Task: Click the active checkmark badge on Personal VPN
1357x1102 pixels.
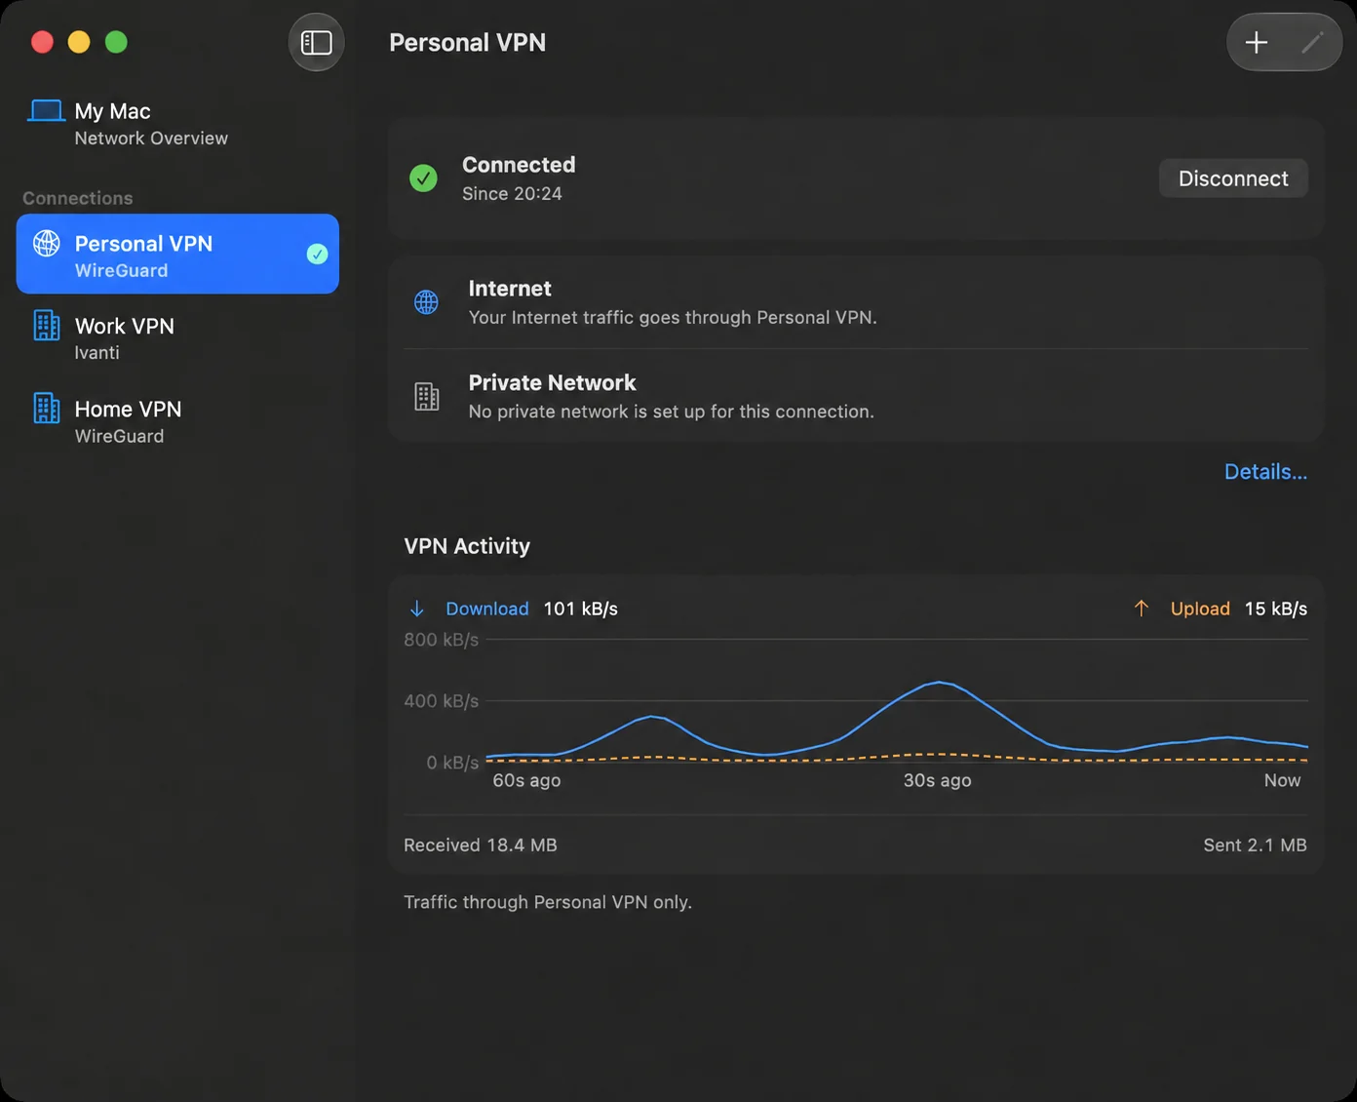Action: tap(317, 254)
